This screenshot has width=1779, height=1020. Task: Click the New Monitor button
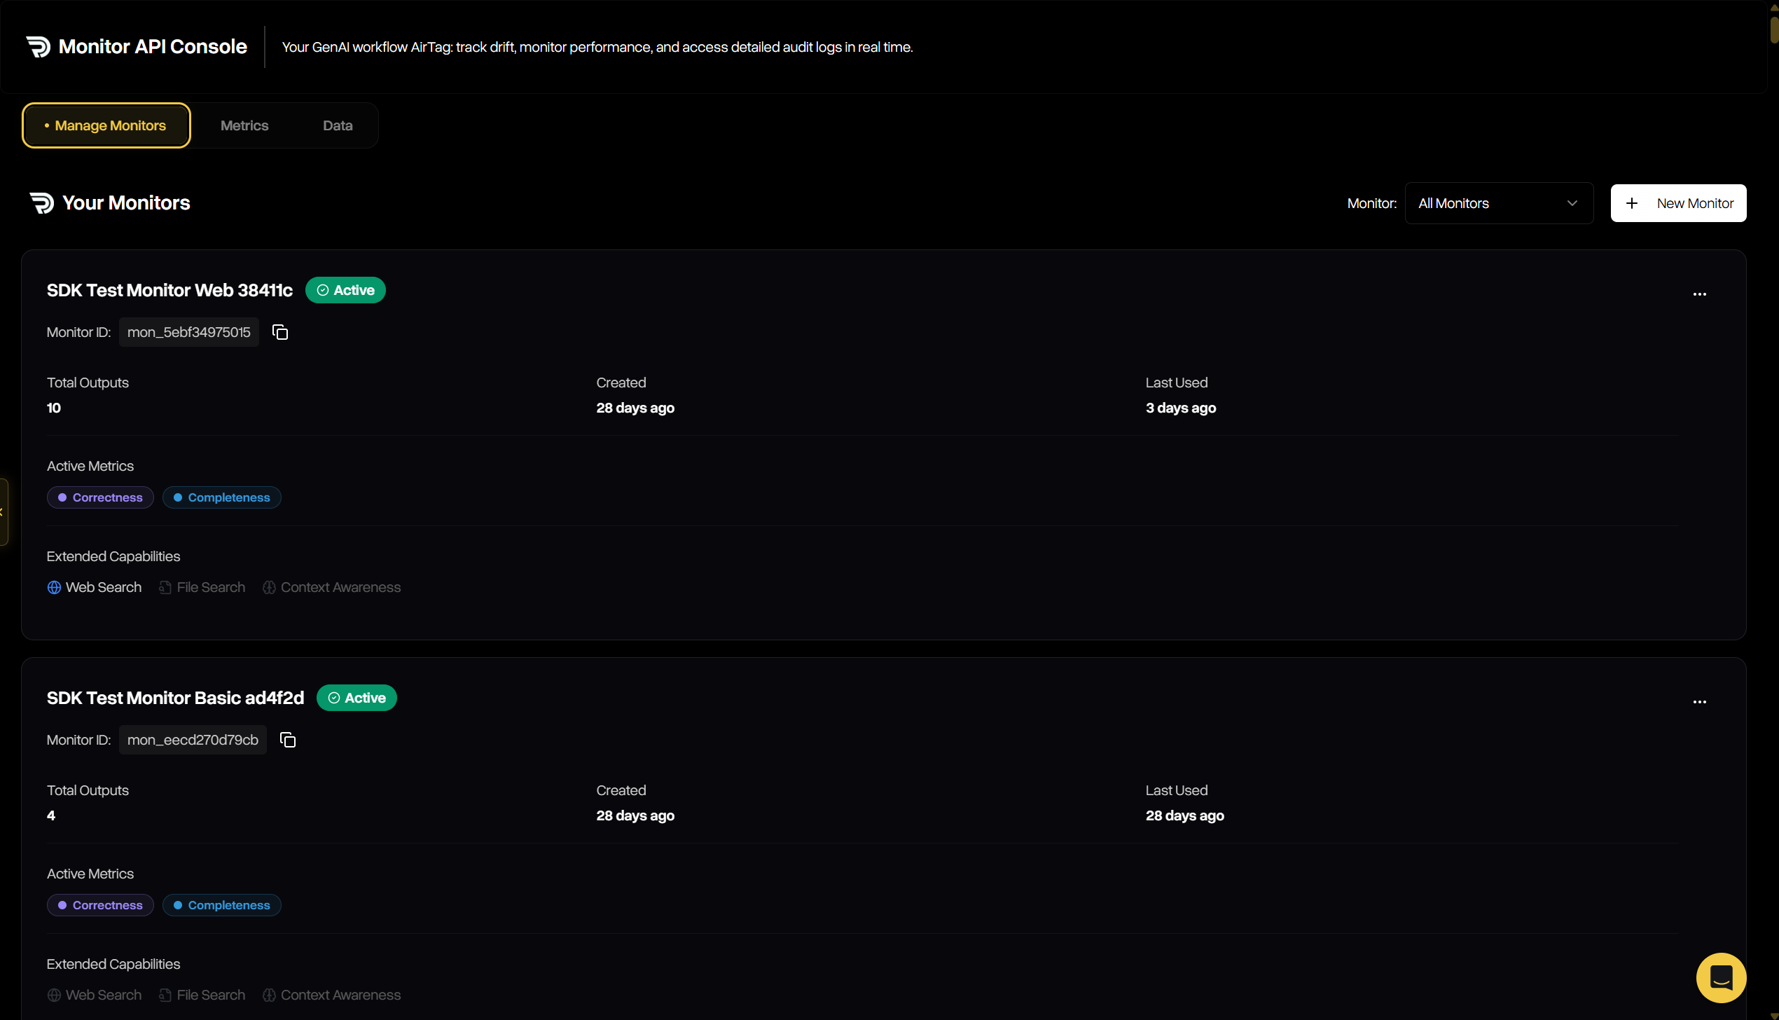[x=1678, y=202]
